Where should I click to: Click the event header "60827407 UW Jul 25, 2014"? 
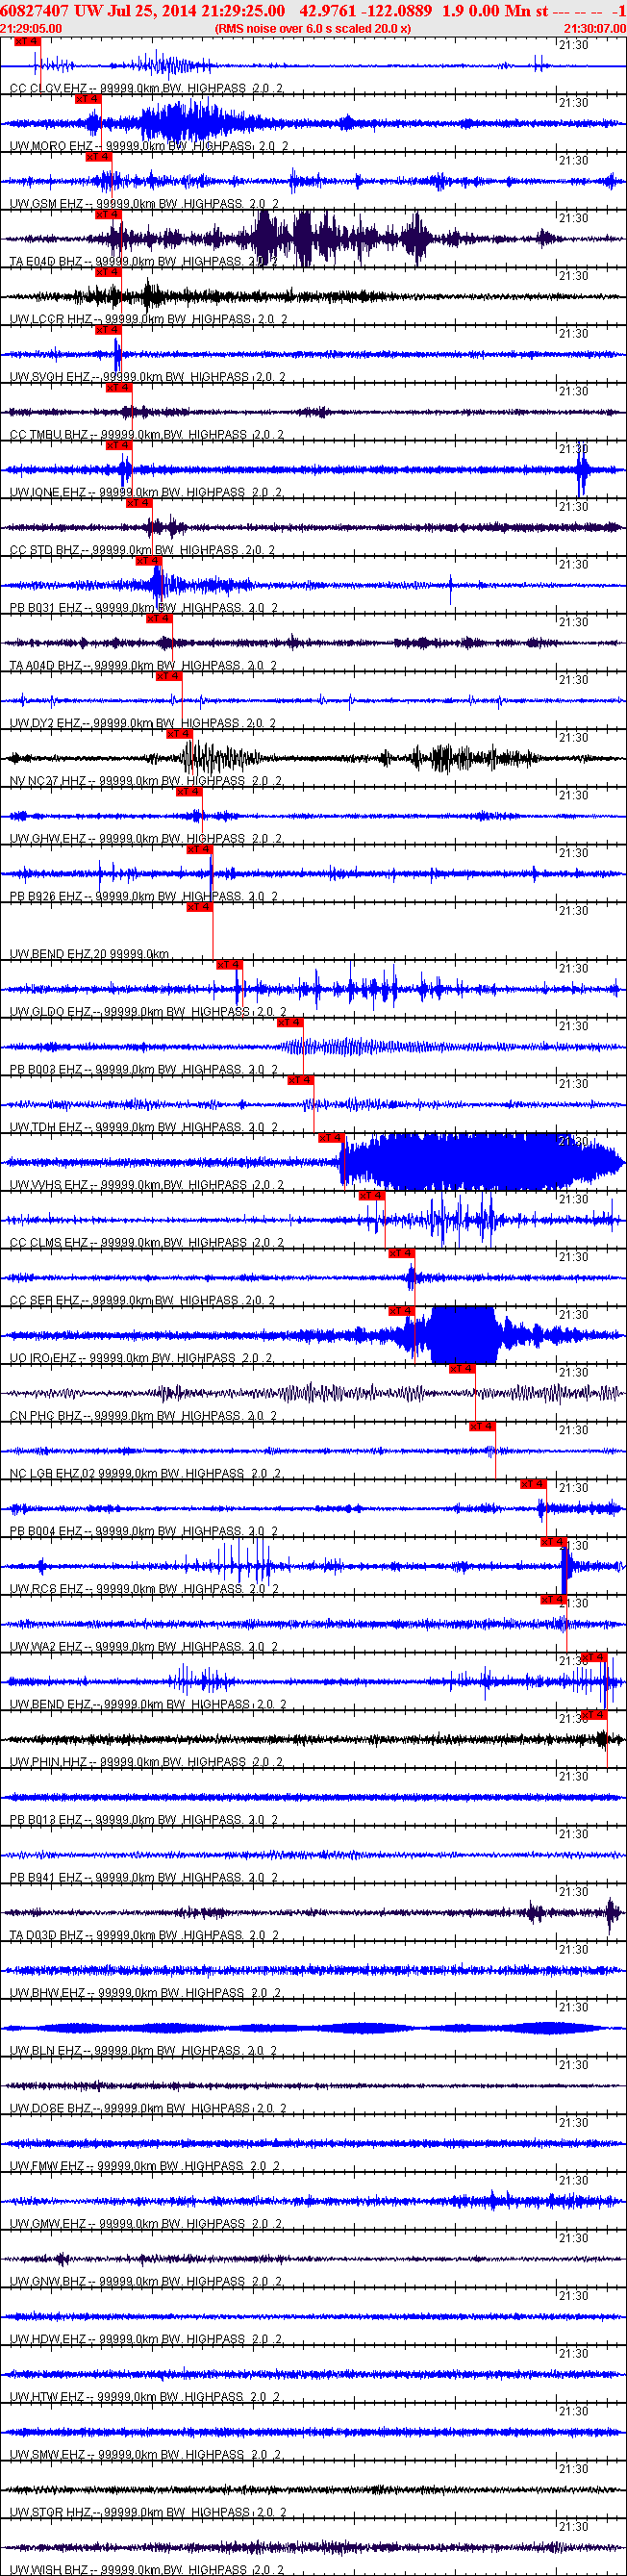(100, 10)
